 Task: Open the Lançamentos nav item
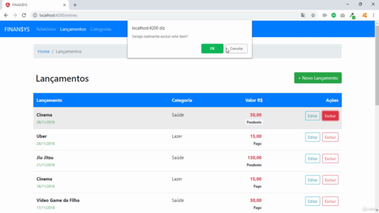[73, 29]
